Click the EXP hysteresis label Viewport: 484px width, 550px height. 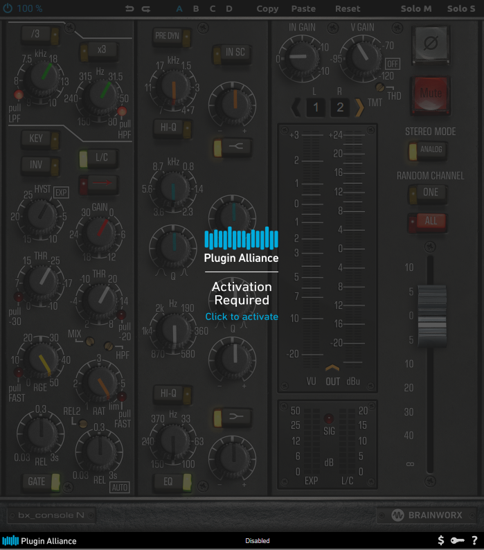click(61, 193)
